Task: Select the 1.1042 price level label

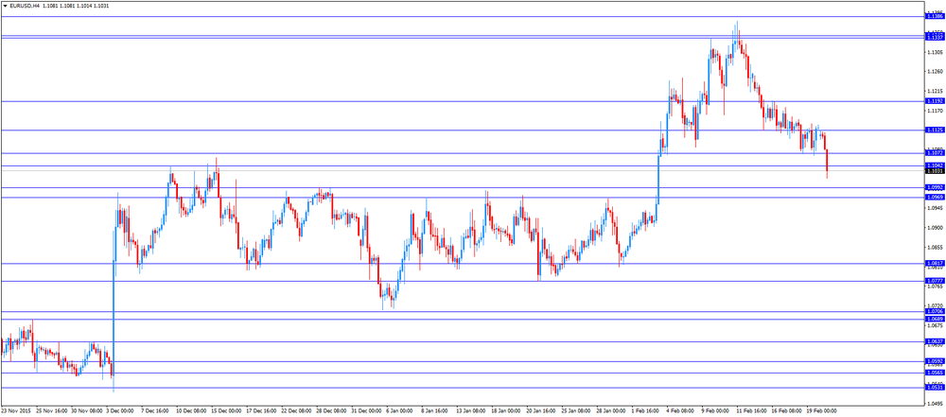Action: 935,165
